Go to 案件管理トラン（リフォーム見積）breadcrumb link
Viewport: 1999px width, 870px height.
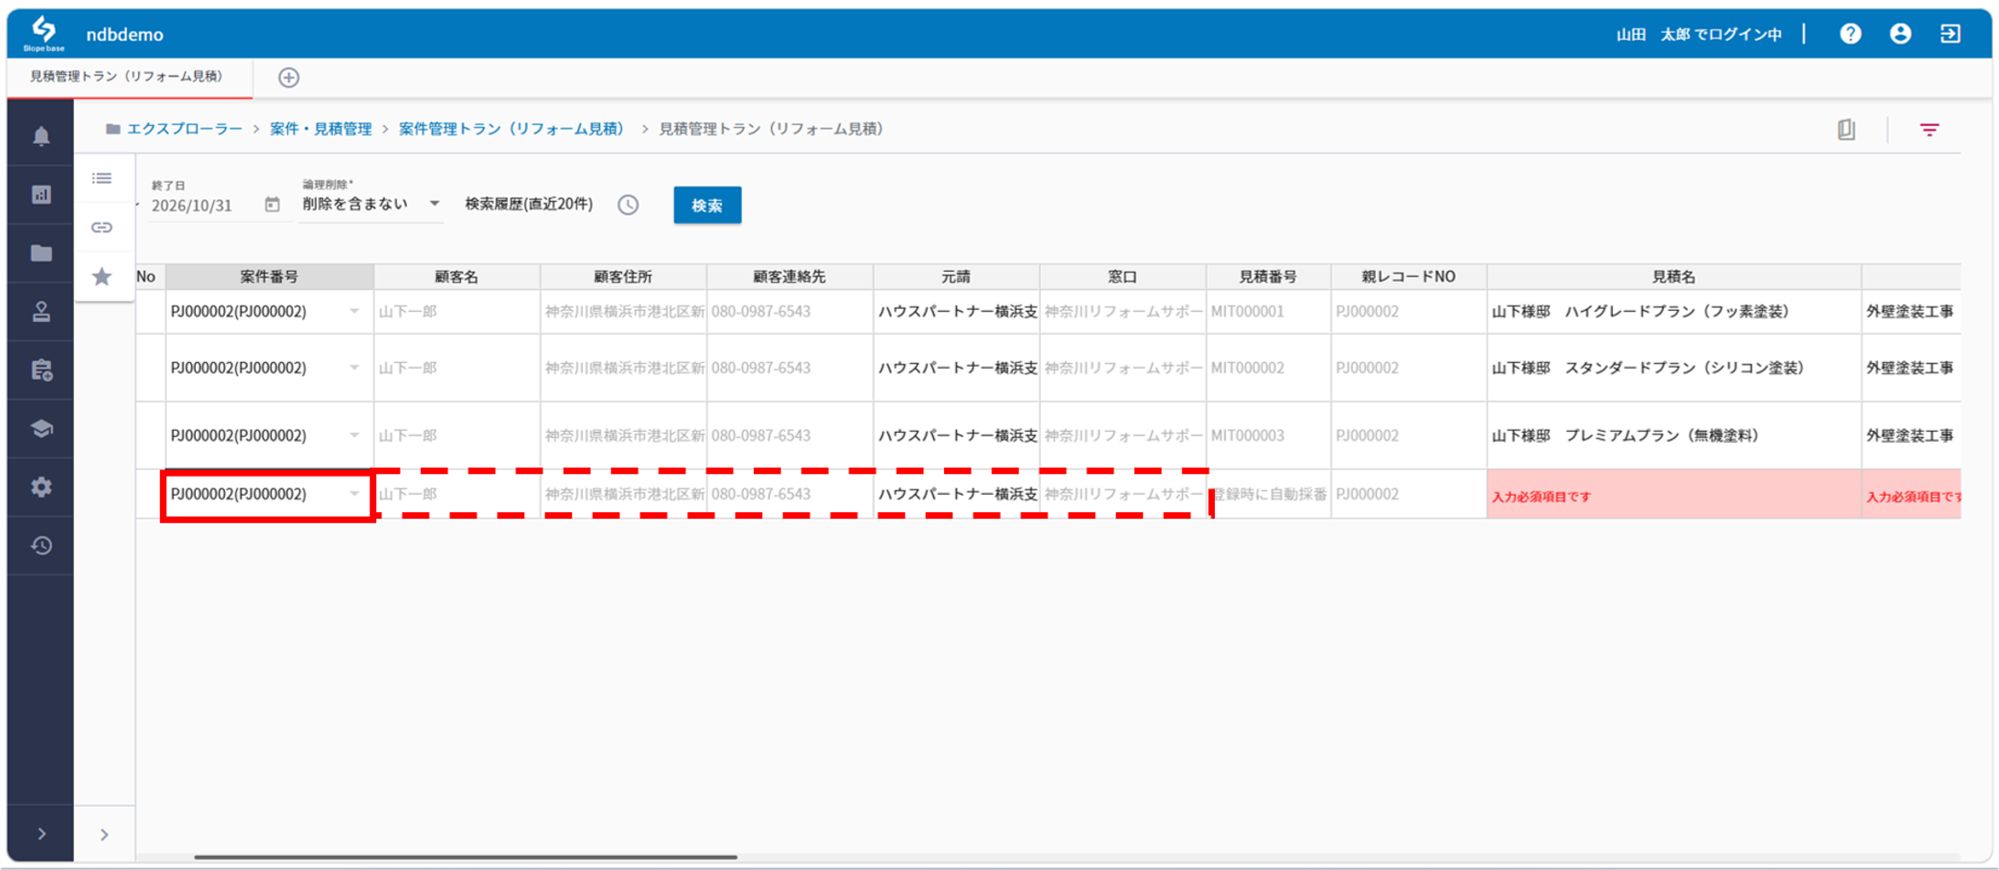point(514,129)
